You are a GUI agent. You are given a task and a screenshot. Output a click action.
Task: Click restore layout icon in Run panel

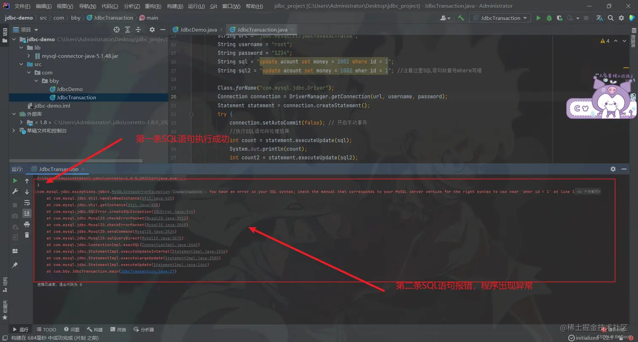tap(15, 251)
